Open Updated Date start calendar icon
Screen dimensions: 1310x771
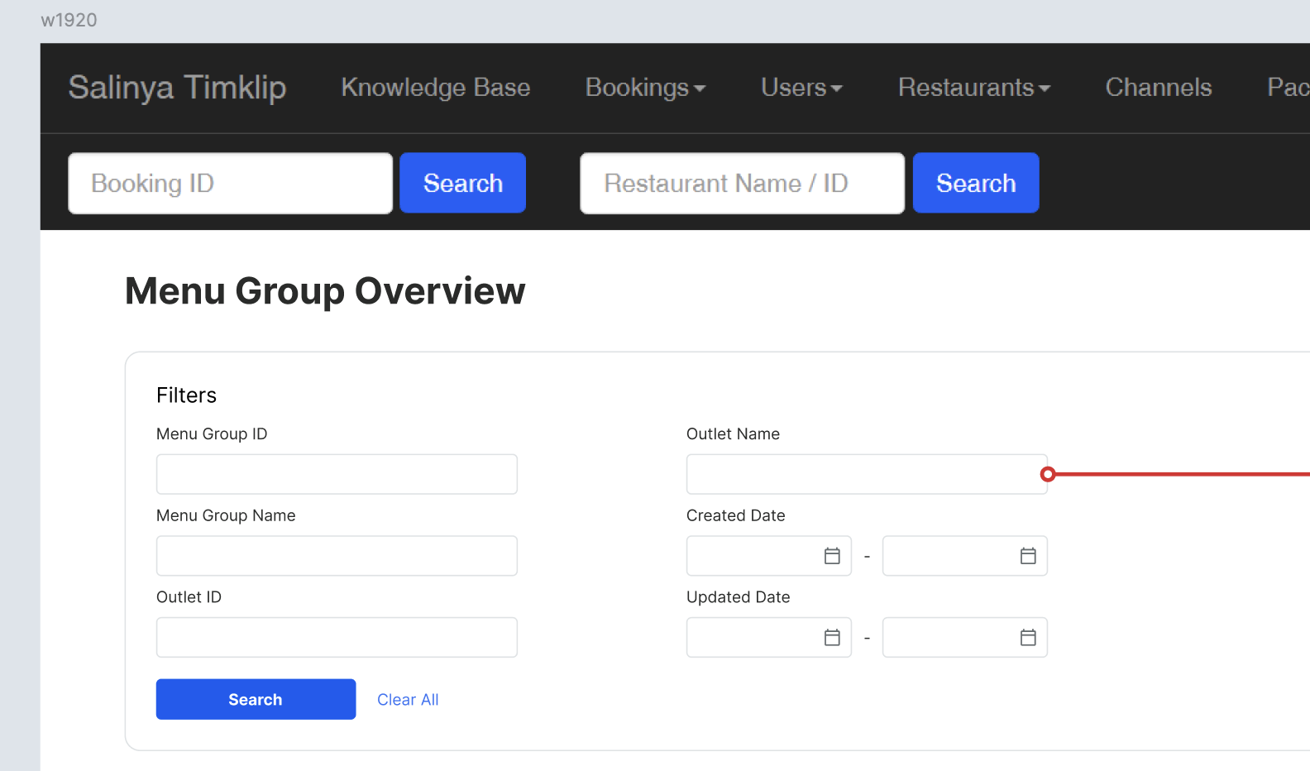click(832, 638)
